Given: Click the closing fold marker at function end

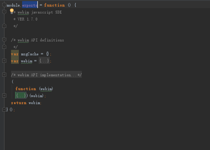Looking at the screenshot, I should 4,109.
